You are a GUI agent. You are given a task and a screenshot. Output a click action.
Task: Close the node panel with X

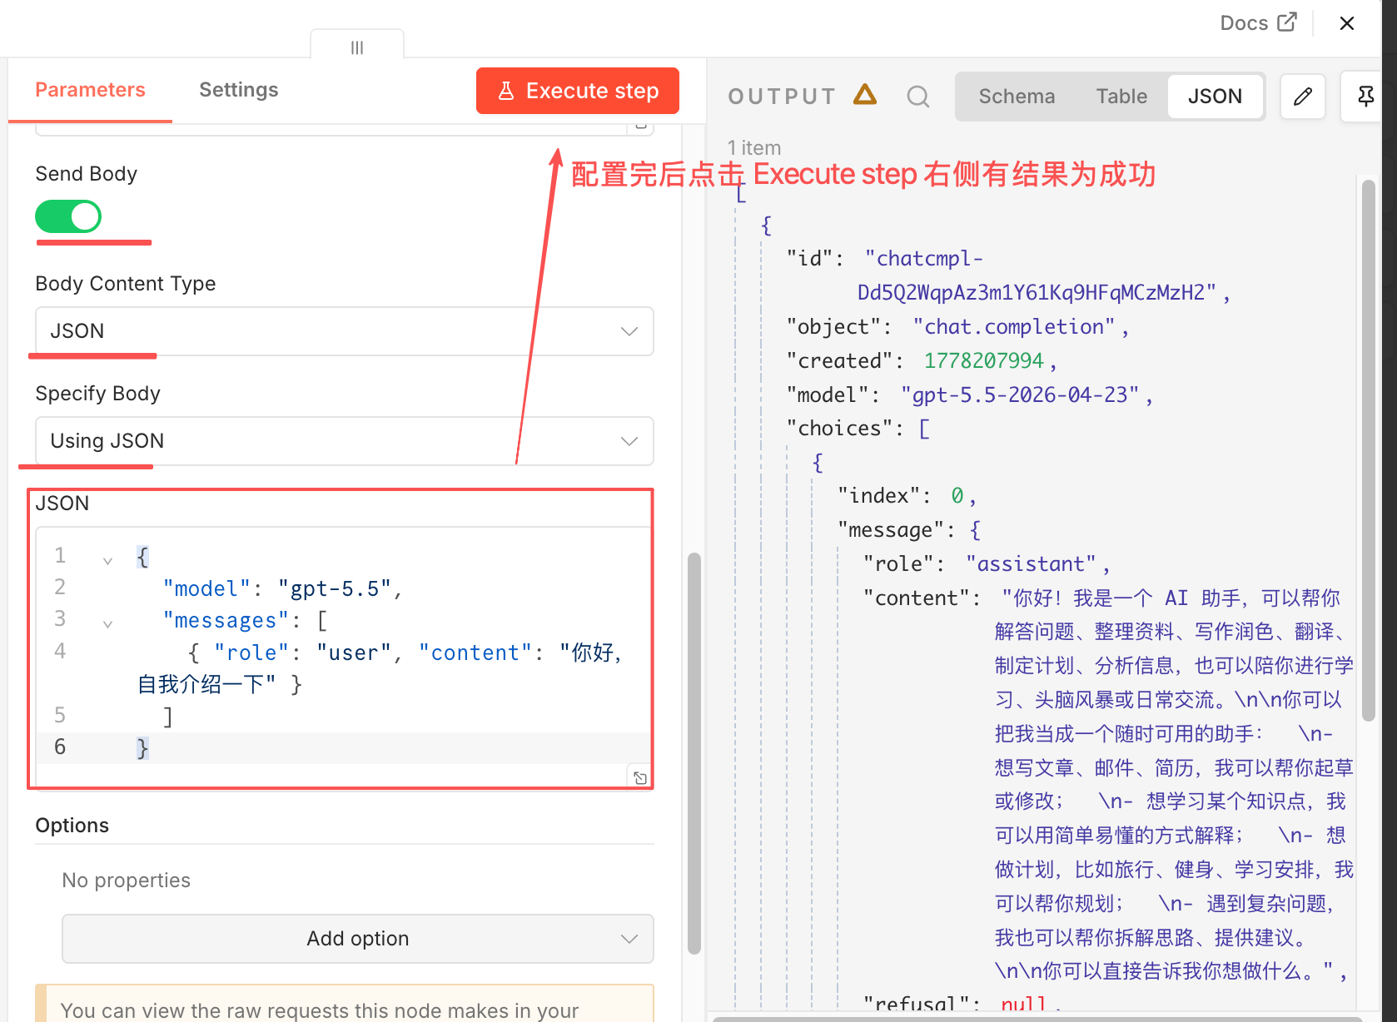(1347, 23)
